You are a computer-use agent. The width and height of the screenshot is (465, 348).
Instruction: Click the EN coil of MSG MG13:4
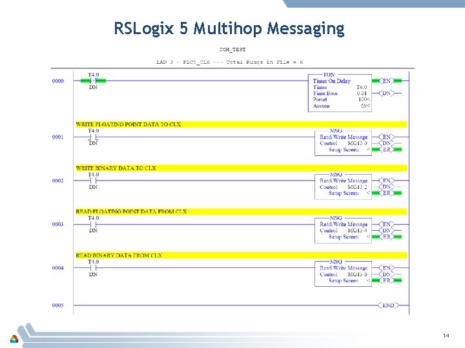click(387, 224)
